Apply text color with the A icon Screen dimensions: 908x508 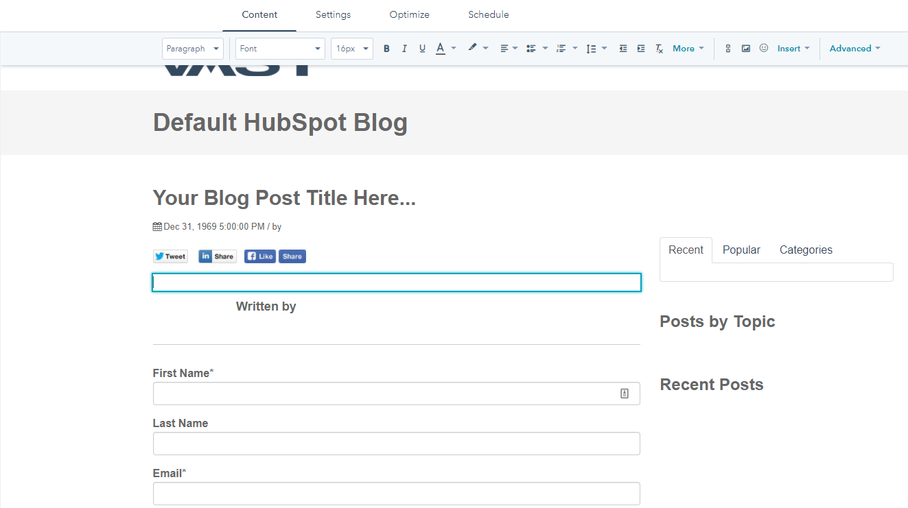pyautogui.click(x=441, y=49)
